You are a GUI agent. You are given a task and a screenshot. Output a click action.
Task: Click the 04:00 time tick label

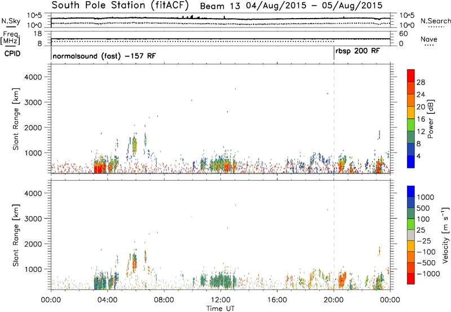(x=107, y=300)
